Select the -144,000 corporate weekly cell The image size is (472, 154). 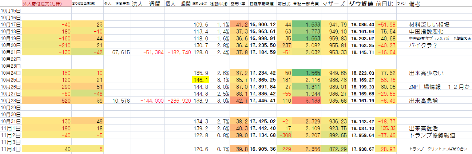coord(150,100)
